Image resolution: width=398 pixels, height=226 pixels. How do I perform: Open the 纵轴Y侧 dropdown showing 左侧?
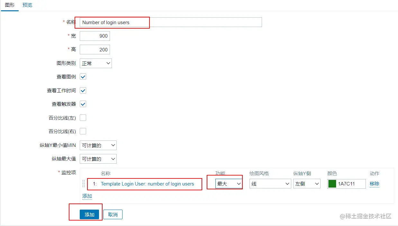pyautogui.click(x=307, y=184)
